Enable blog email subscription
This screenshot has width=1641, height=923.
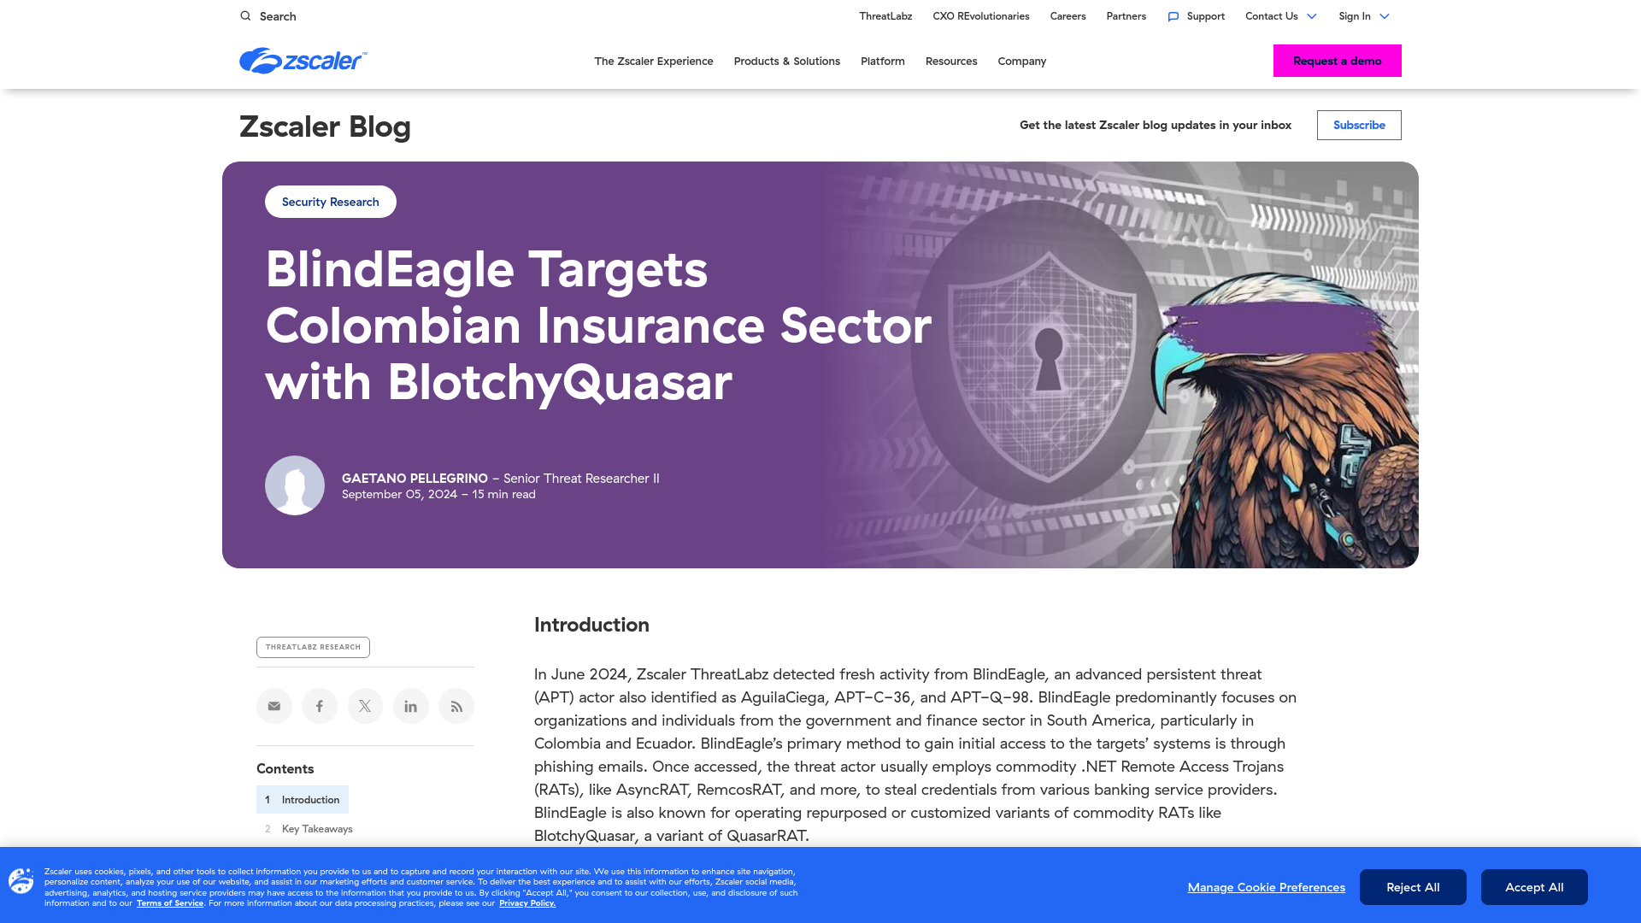(x=1359, y=125)
